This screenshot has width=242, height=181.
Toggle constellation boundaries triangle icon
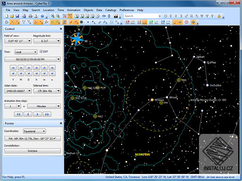click(24, 22)
